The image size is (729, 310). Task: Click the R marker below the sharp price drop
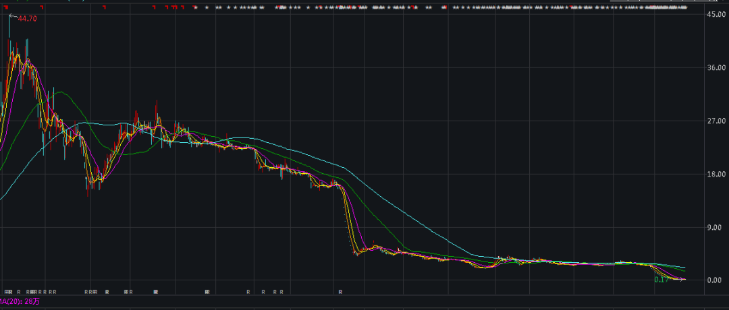point(340,292)
